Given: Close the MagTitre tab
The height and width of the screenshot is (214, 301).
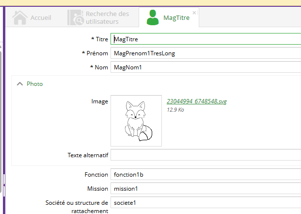Looking at the screenshot, I should pos(194,13).
